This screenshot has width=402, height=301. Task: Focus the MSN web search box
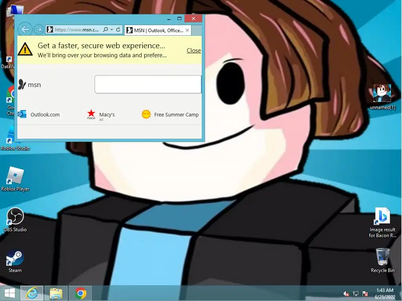point(148,84)
